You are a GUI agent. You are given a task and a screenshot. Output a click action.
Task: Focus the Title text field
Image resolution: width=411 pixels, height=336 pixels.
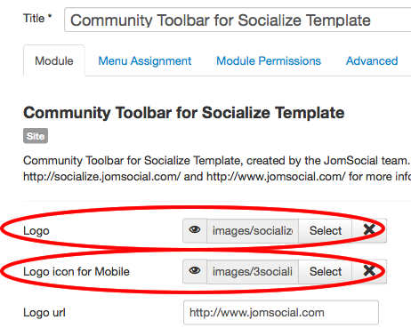[238, 20]
